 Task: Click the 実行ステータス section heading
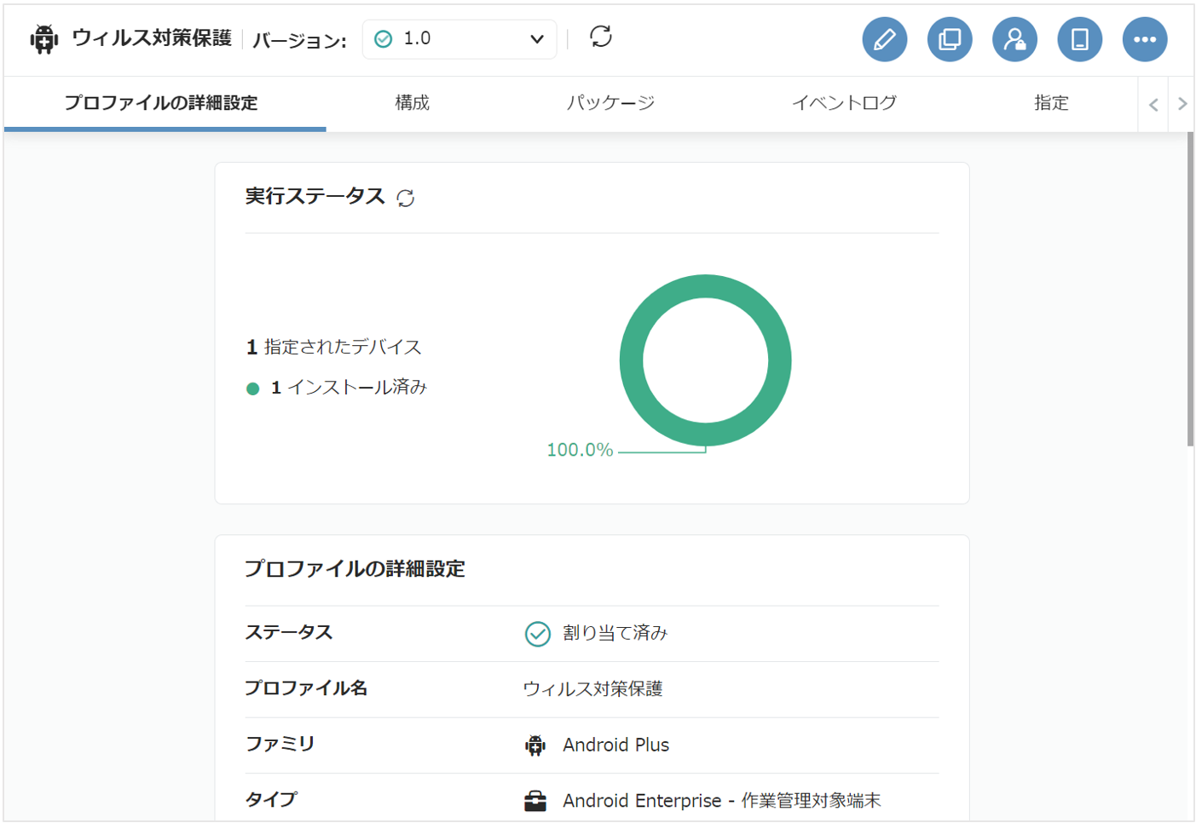coord(315,197)
